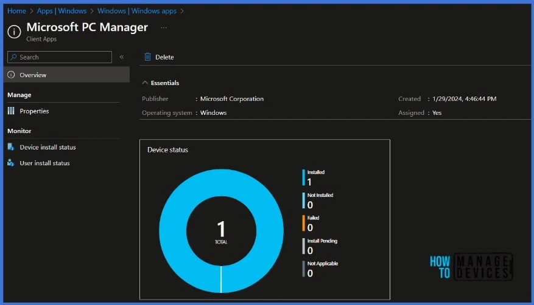Click created date 1/29/2024, 4:46:44 PM

465,99
